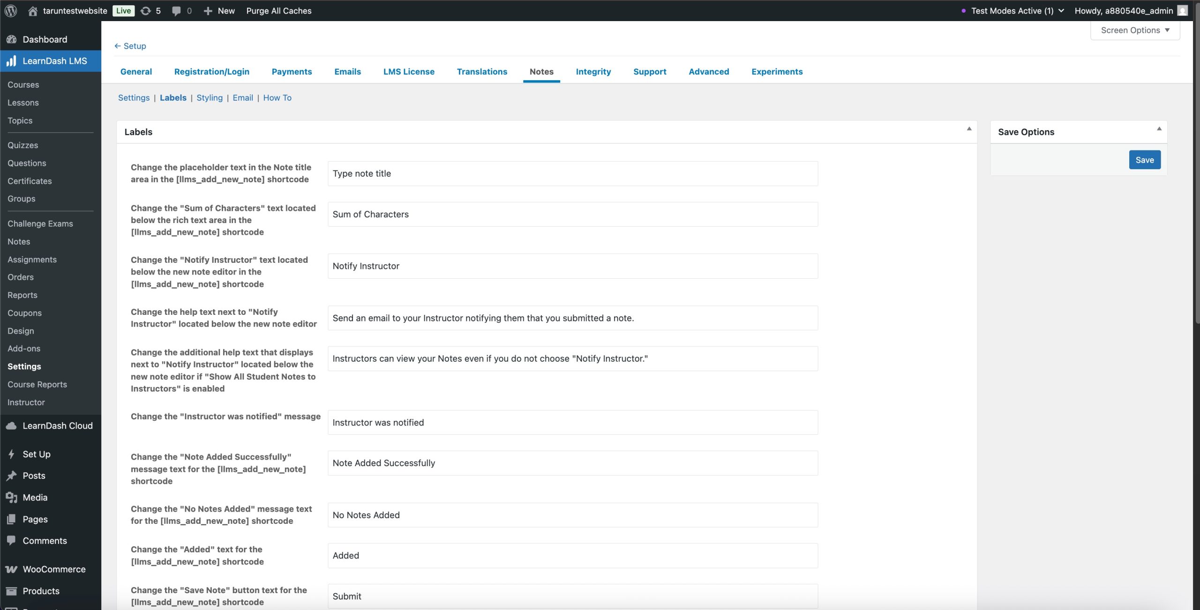The width and height of the screenshot is (1200, 610).
Task: Open the Styling sub-link
Action: 210,97
